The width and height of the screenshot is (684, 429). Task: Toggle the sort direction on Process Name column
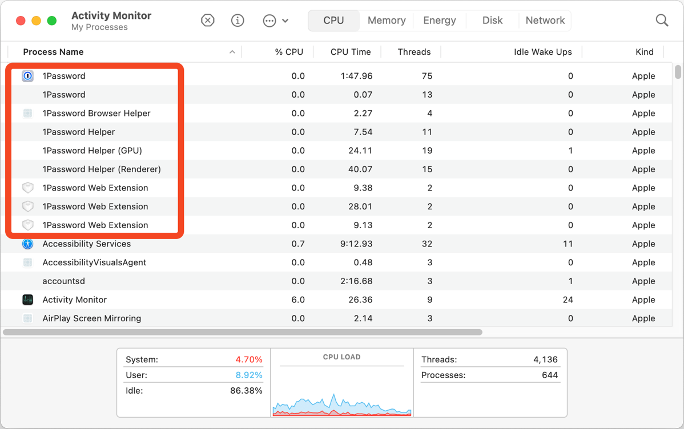point(53,51)
